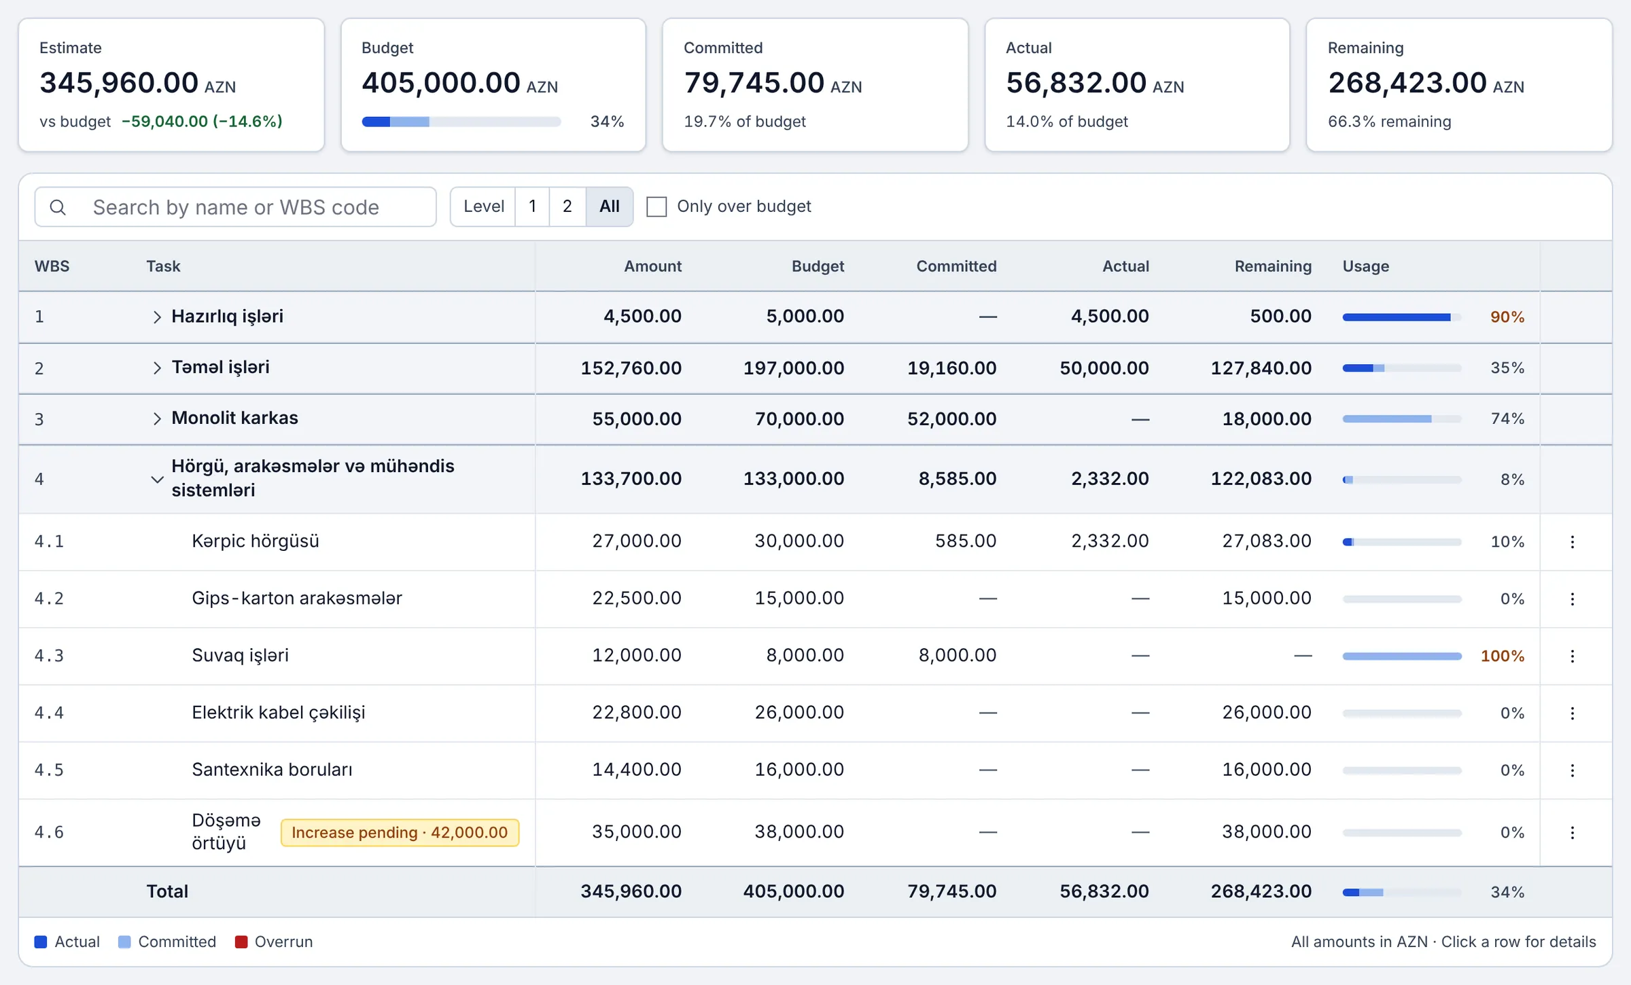Click the Total row label
1631x985 pixels.
(x=167, y=891)
